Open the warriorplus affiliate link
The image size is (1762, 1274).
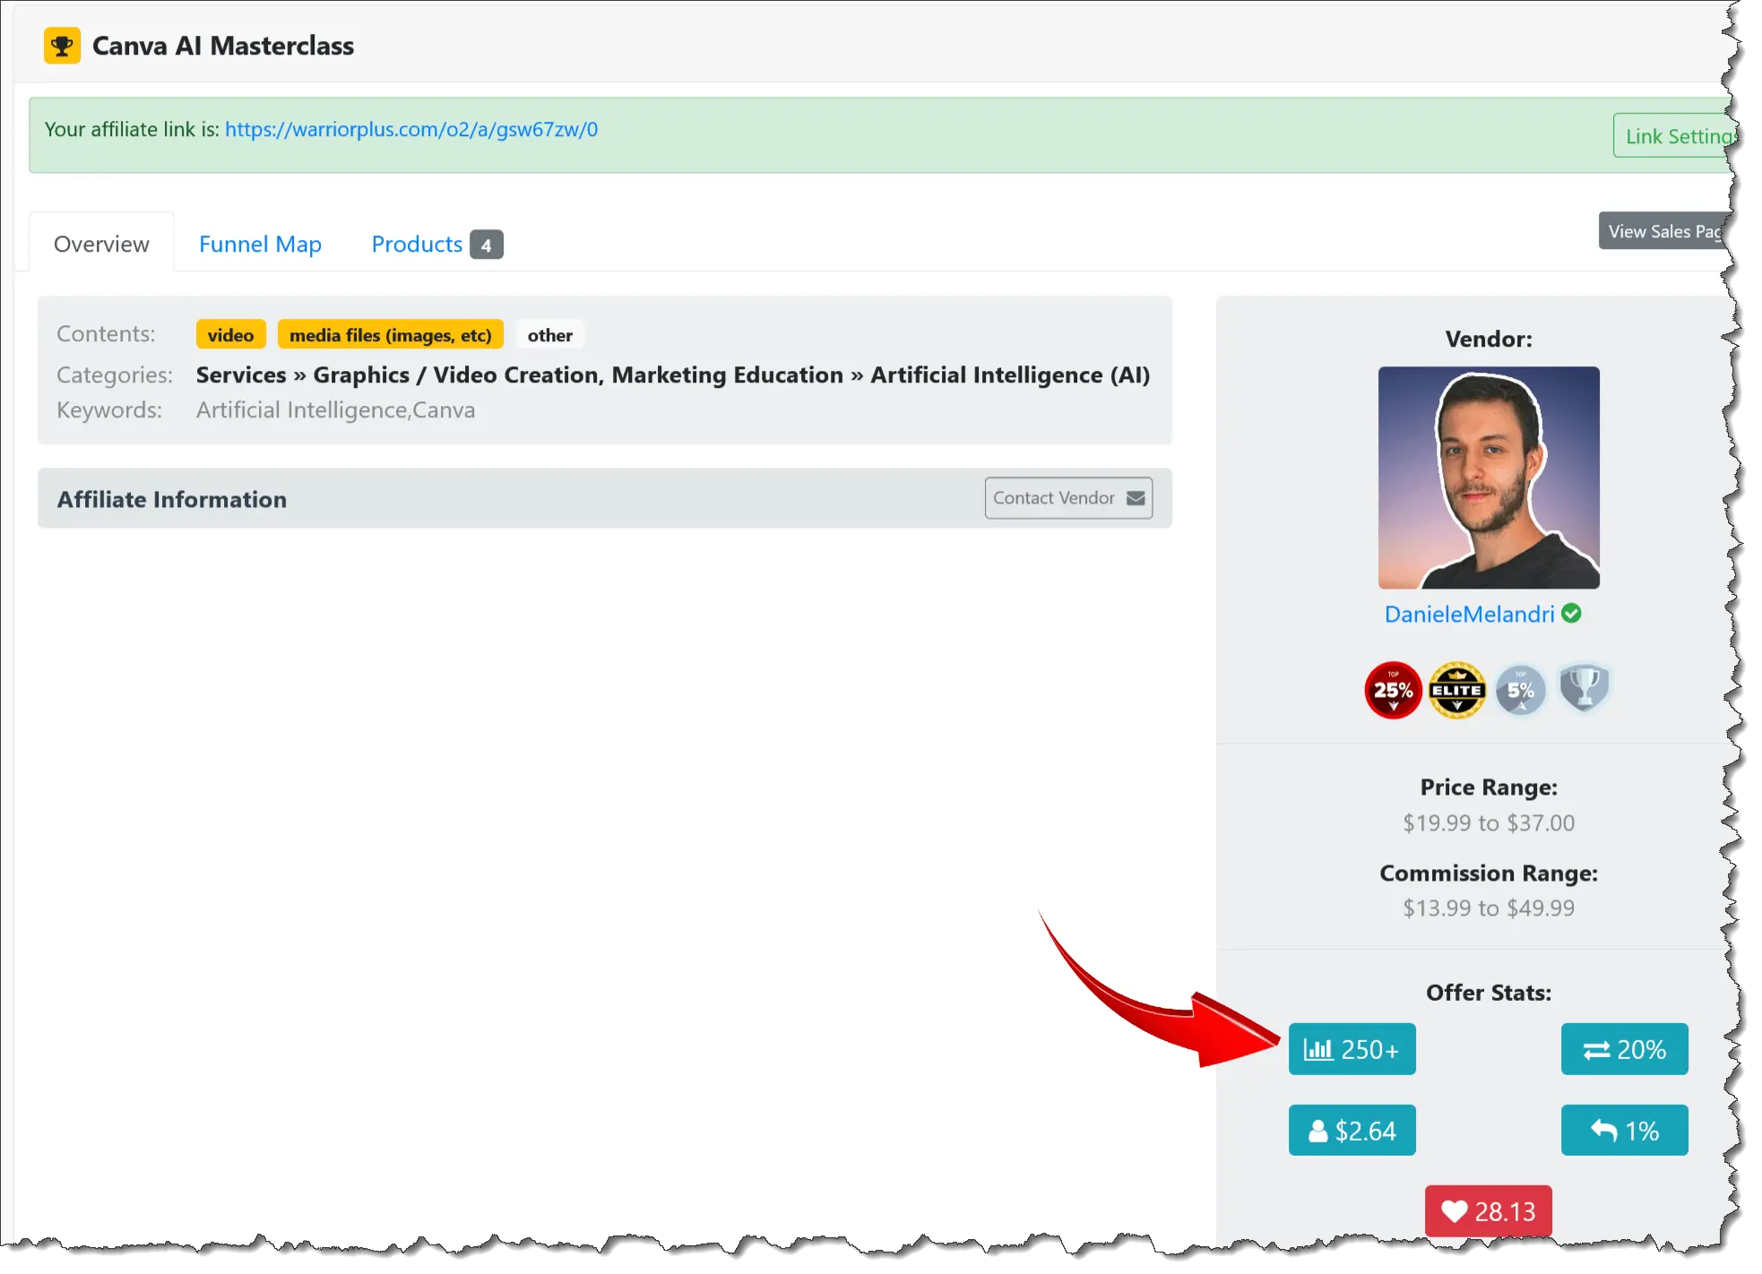(x=410, y=129)
